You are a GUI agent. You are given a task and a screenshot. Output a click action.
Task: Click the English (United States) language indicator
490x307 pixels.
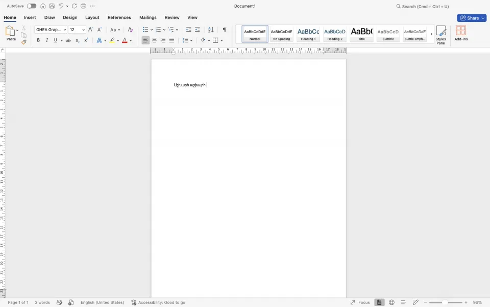pyautogui.click(x=102, y=302)
